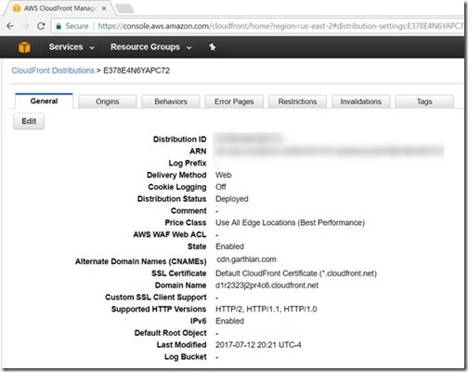Select the Tags tab
The height and width of the screenshot is (372, 468).
[x=424, y=101]
